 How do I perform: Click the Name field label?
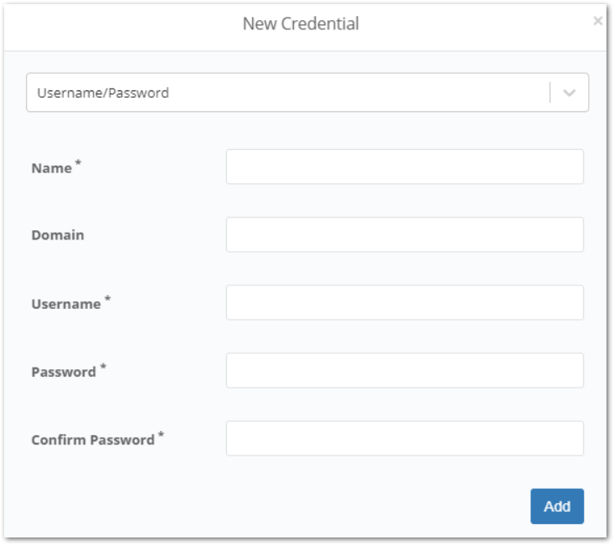coord(51,168)
